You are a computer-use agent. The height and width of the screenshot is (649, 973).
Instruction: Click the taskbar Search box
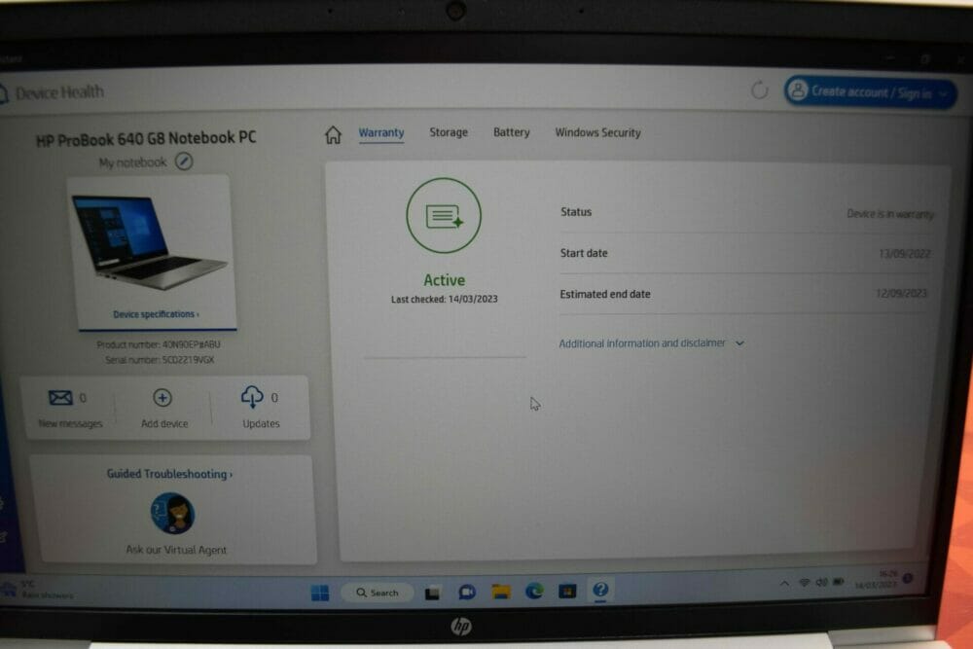[x=378, y=594]
